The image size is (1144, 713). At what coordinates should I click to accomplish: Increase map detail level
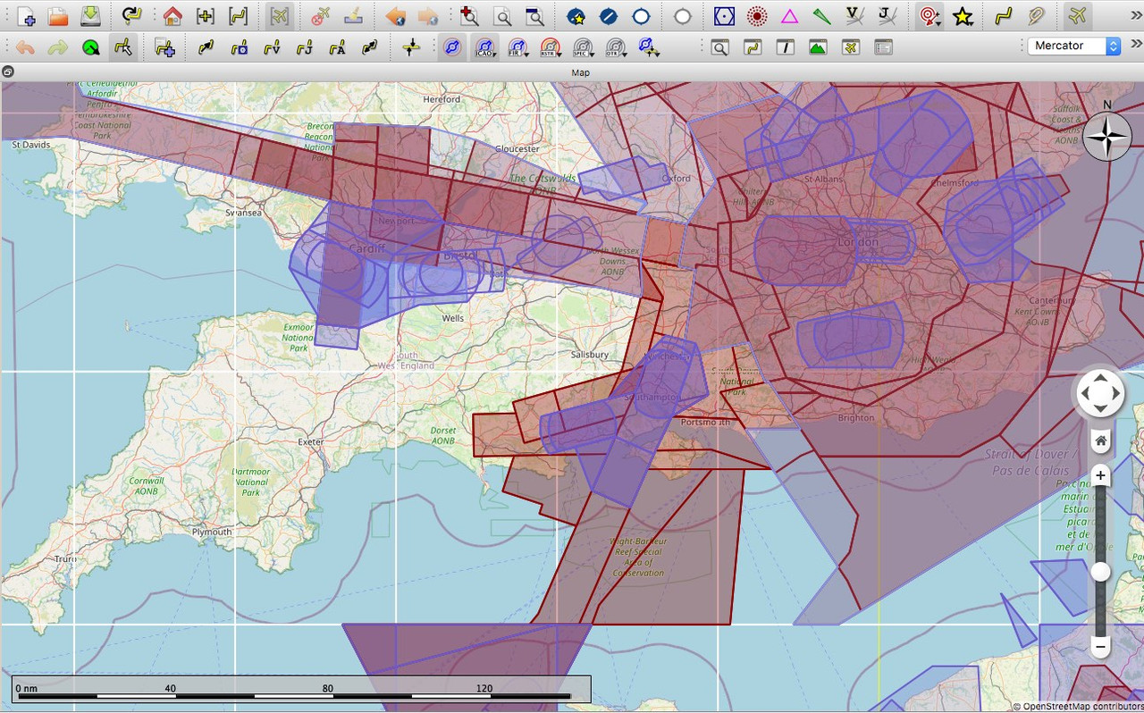(x=469, y=16)
